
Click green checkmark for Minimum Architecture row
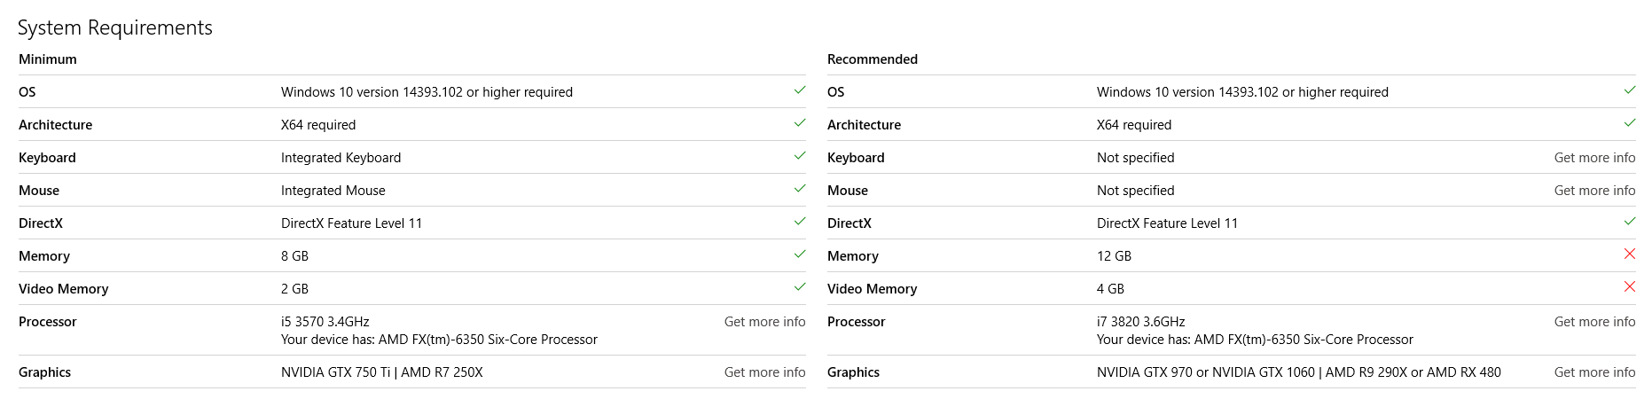click(x=800, y=123)
